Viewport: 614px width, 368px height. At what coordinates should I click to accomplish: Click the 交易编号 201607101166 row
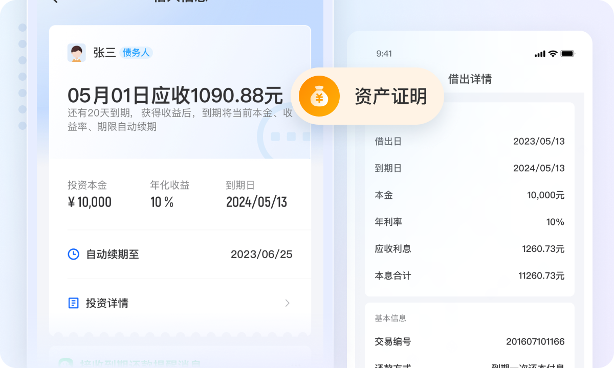coord(469,341)
